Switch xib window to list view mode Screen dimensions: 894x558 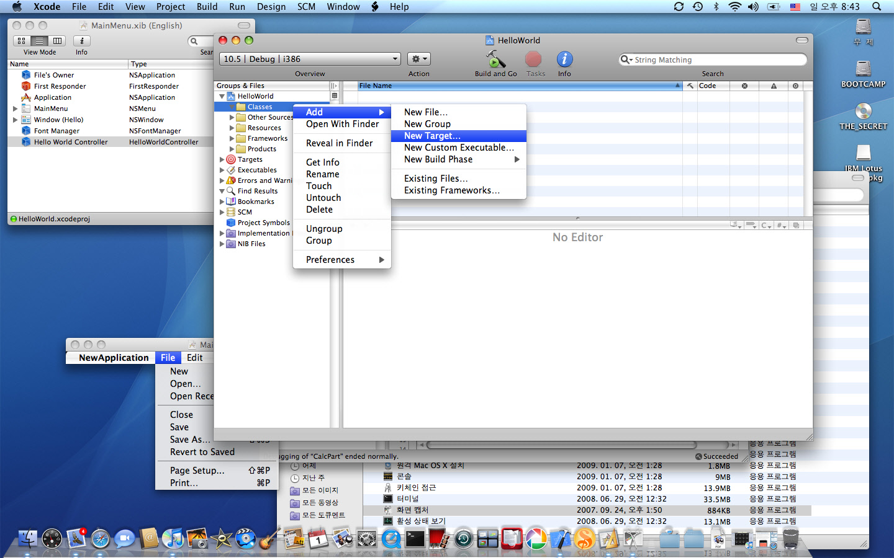(39, 41)
